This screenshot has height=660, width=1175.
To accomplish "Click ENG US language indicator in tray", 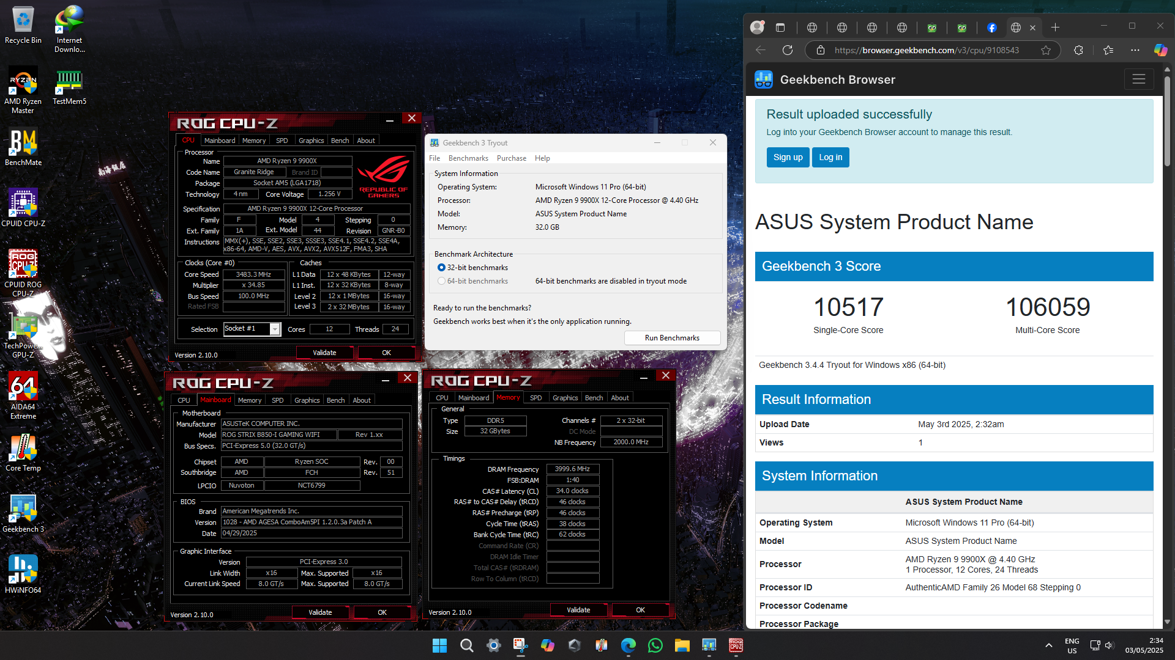I will point(1072,645).
